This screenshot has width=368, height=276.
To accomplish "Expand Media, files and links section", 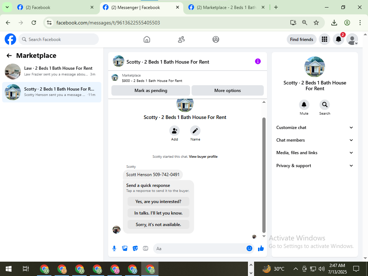I will coord(315,153).
